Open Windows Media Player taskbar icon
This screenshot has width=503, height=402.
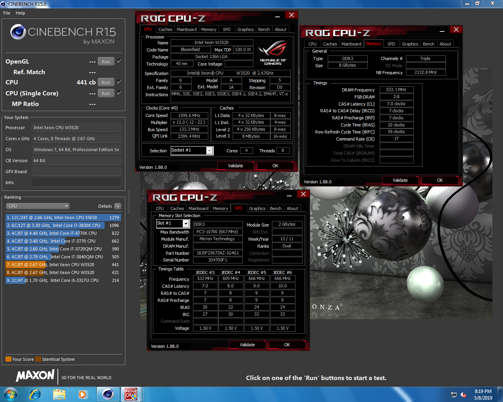tap(83, 394)
